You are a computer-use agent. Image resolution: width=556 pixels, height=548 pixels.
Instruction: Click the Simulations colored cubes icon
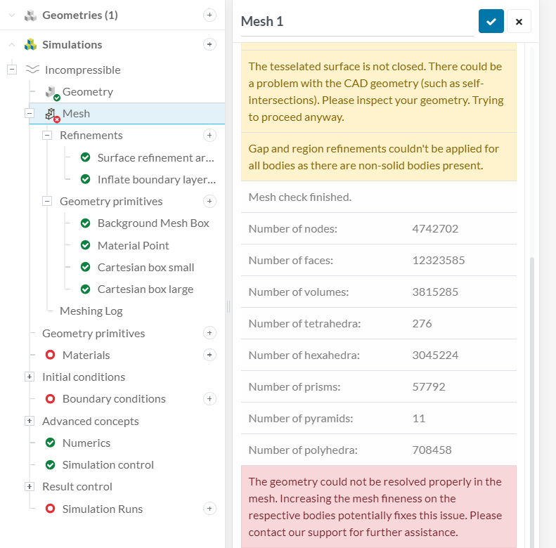(x=30, y=45)
